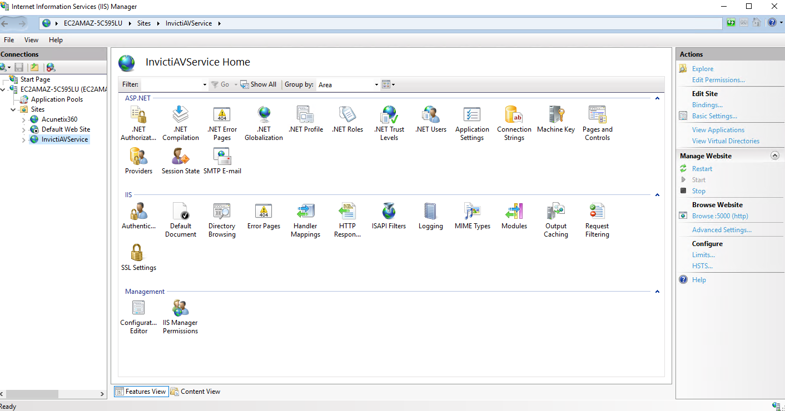This screenshot has height=411, width=785.
Task: Open the View menu
Action: pos(31,40)
